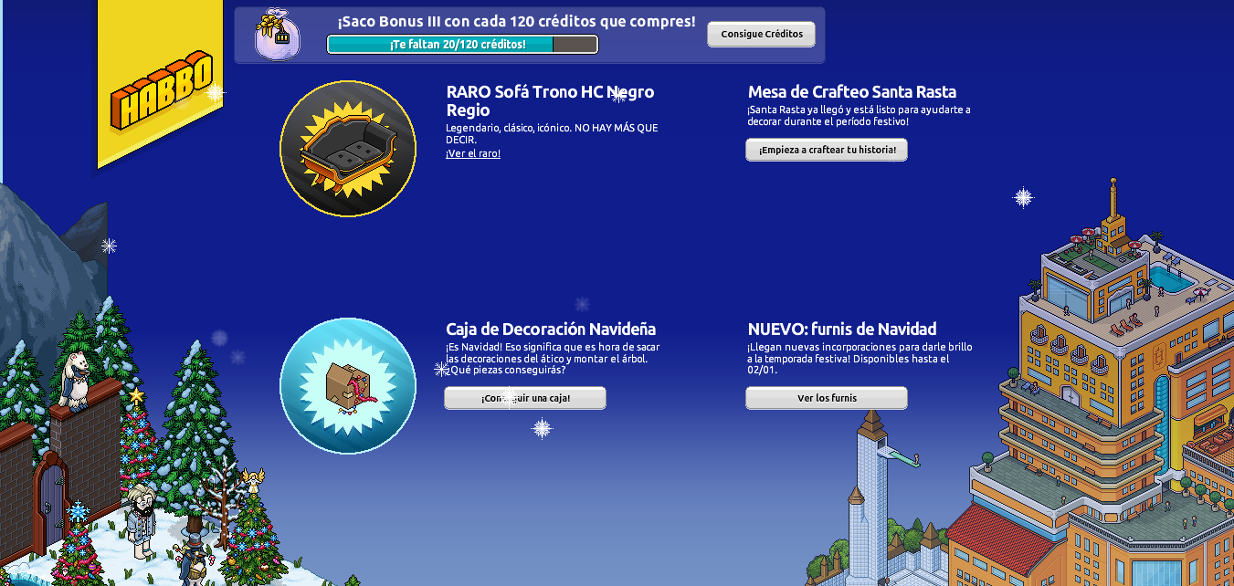Click the gold star atop the Christmas tree

pos(137,395)
